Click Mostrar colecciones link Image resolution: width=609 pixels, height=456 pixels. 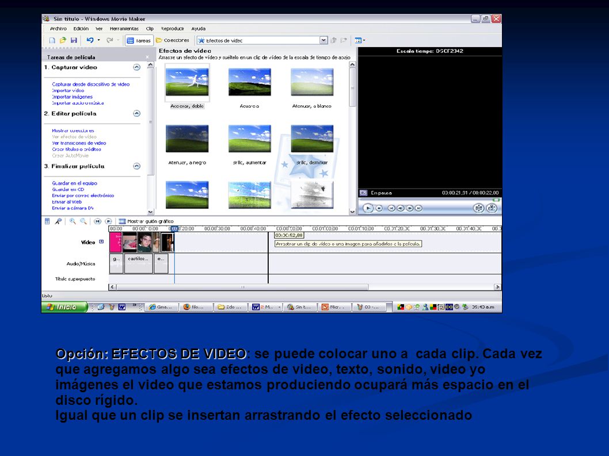(73, 131)
